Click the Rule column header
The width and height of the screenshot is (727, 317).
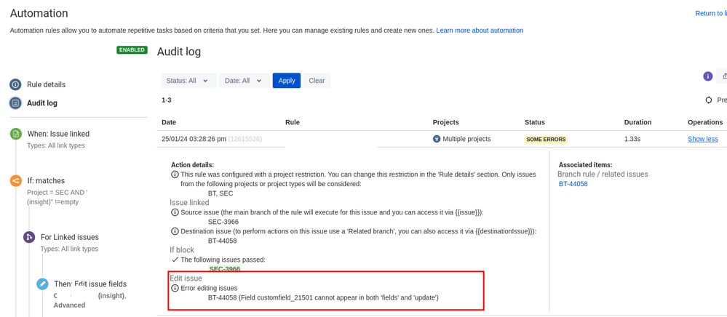292,122
